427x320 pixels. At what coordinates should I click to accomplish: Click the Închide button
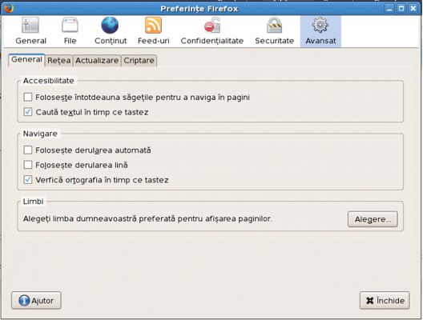(385, 301)
